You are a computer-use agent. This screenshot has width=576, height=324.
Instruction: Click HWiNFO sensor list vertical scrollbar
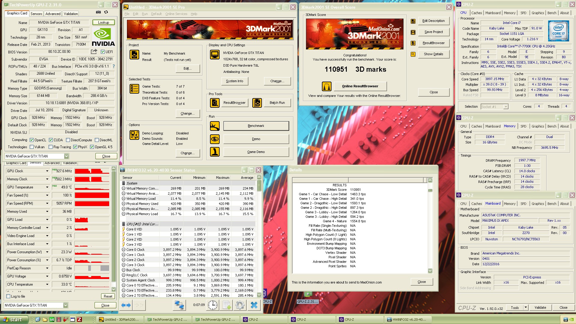pos(259,236)
